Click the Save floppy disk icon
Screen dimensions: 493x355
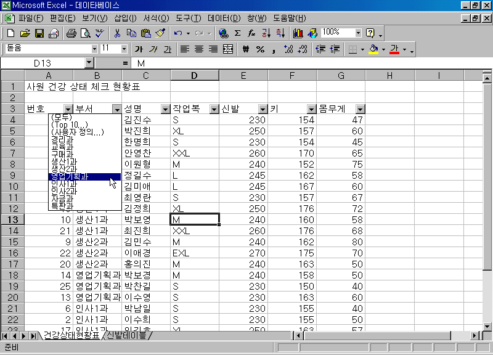39,33
